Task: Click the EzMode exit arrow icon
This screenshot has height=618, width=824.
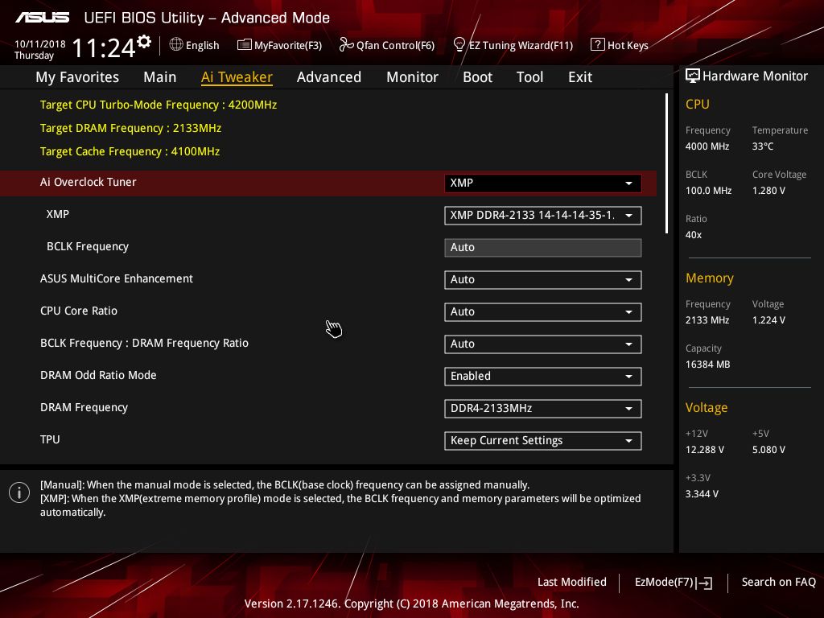Action: [704, 583]
